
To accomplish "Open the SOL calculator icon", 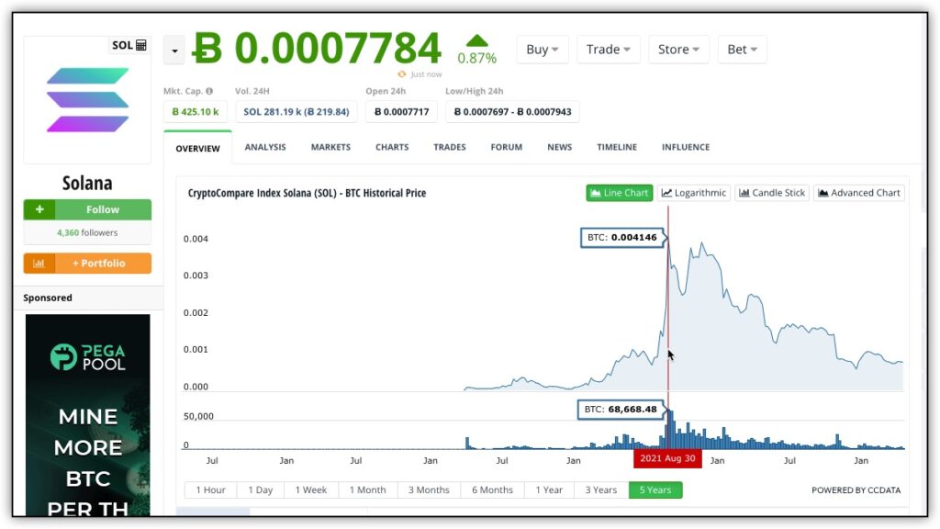I will coord(141,45).
